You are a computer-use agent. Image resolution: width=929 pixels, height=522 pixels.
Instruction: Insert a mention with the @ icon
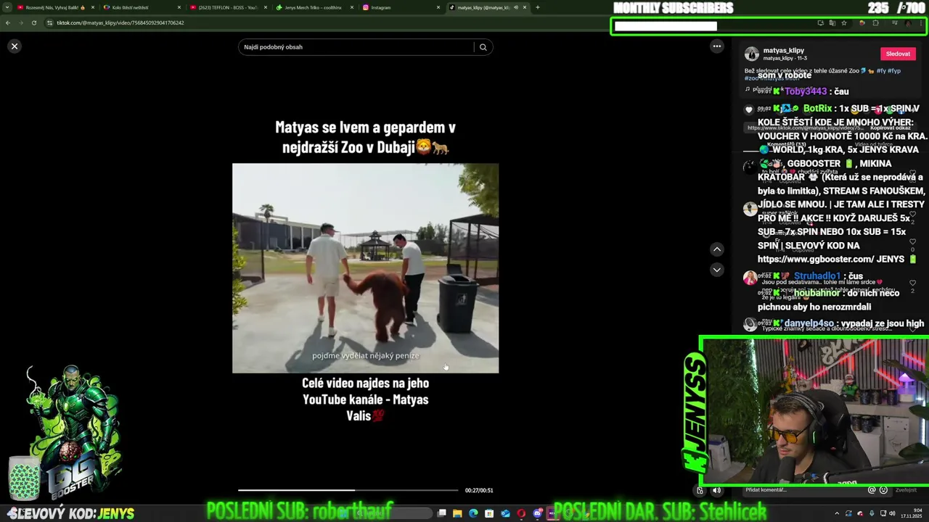click(872, 490)
